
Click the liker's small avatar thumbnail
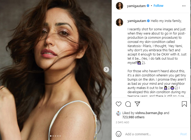tap(118, 113)
